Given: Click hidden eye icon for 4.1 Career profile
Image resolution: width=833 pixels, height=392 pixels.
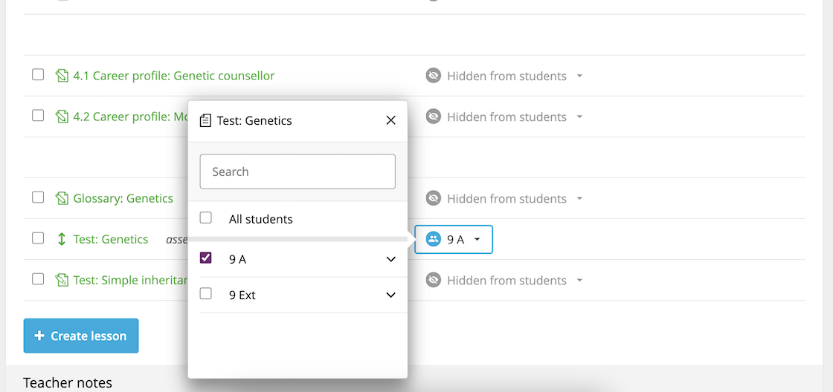Looking at the screenshot, I should (434, 76).
